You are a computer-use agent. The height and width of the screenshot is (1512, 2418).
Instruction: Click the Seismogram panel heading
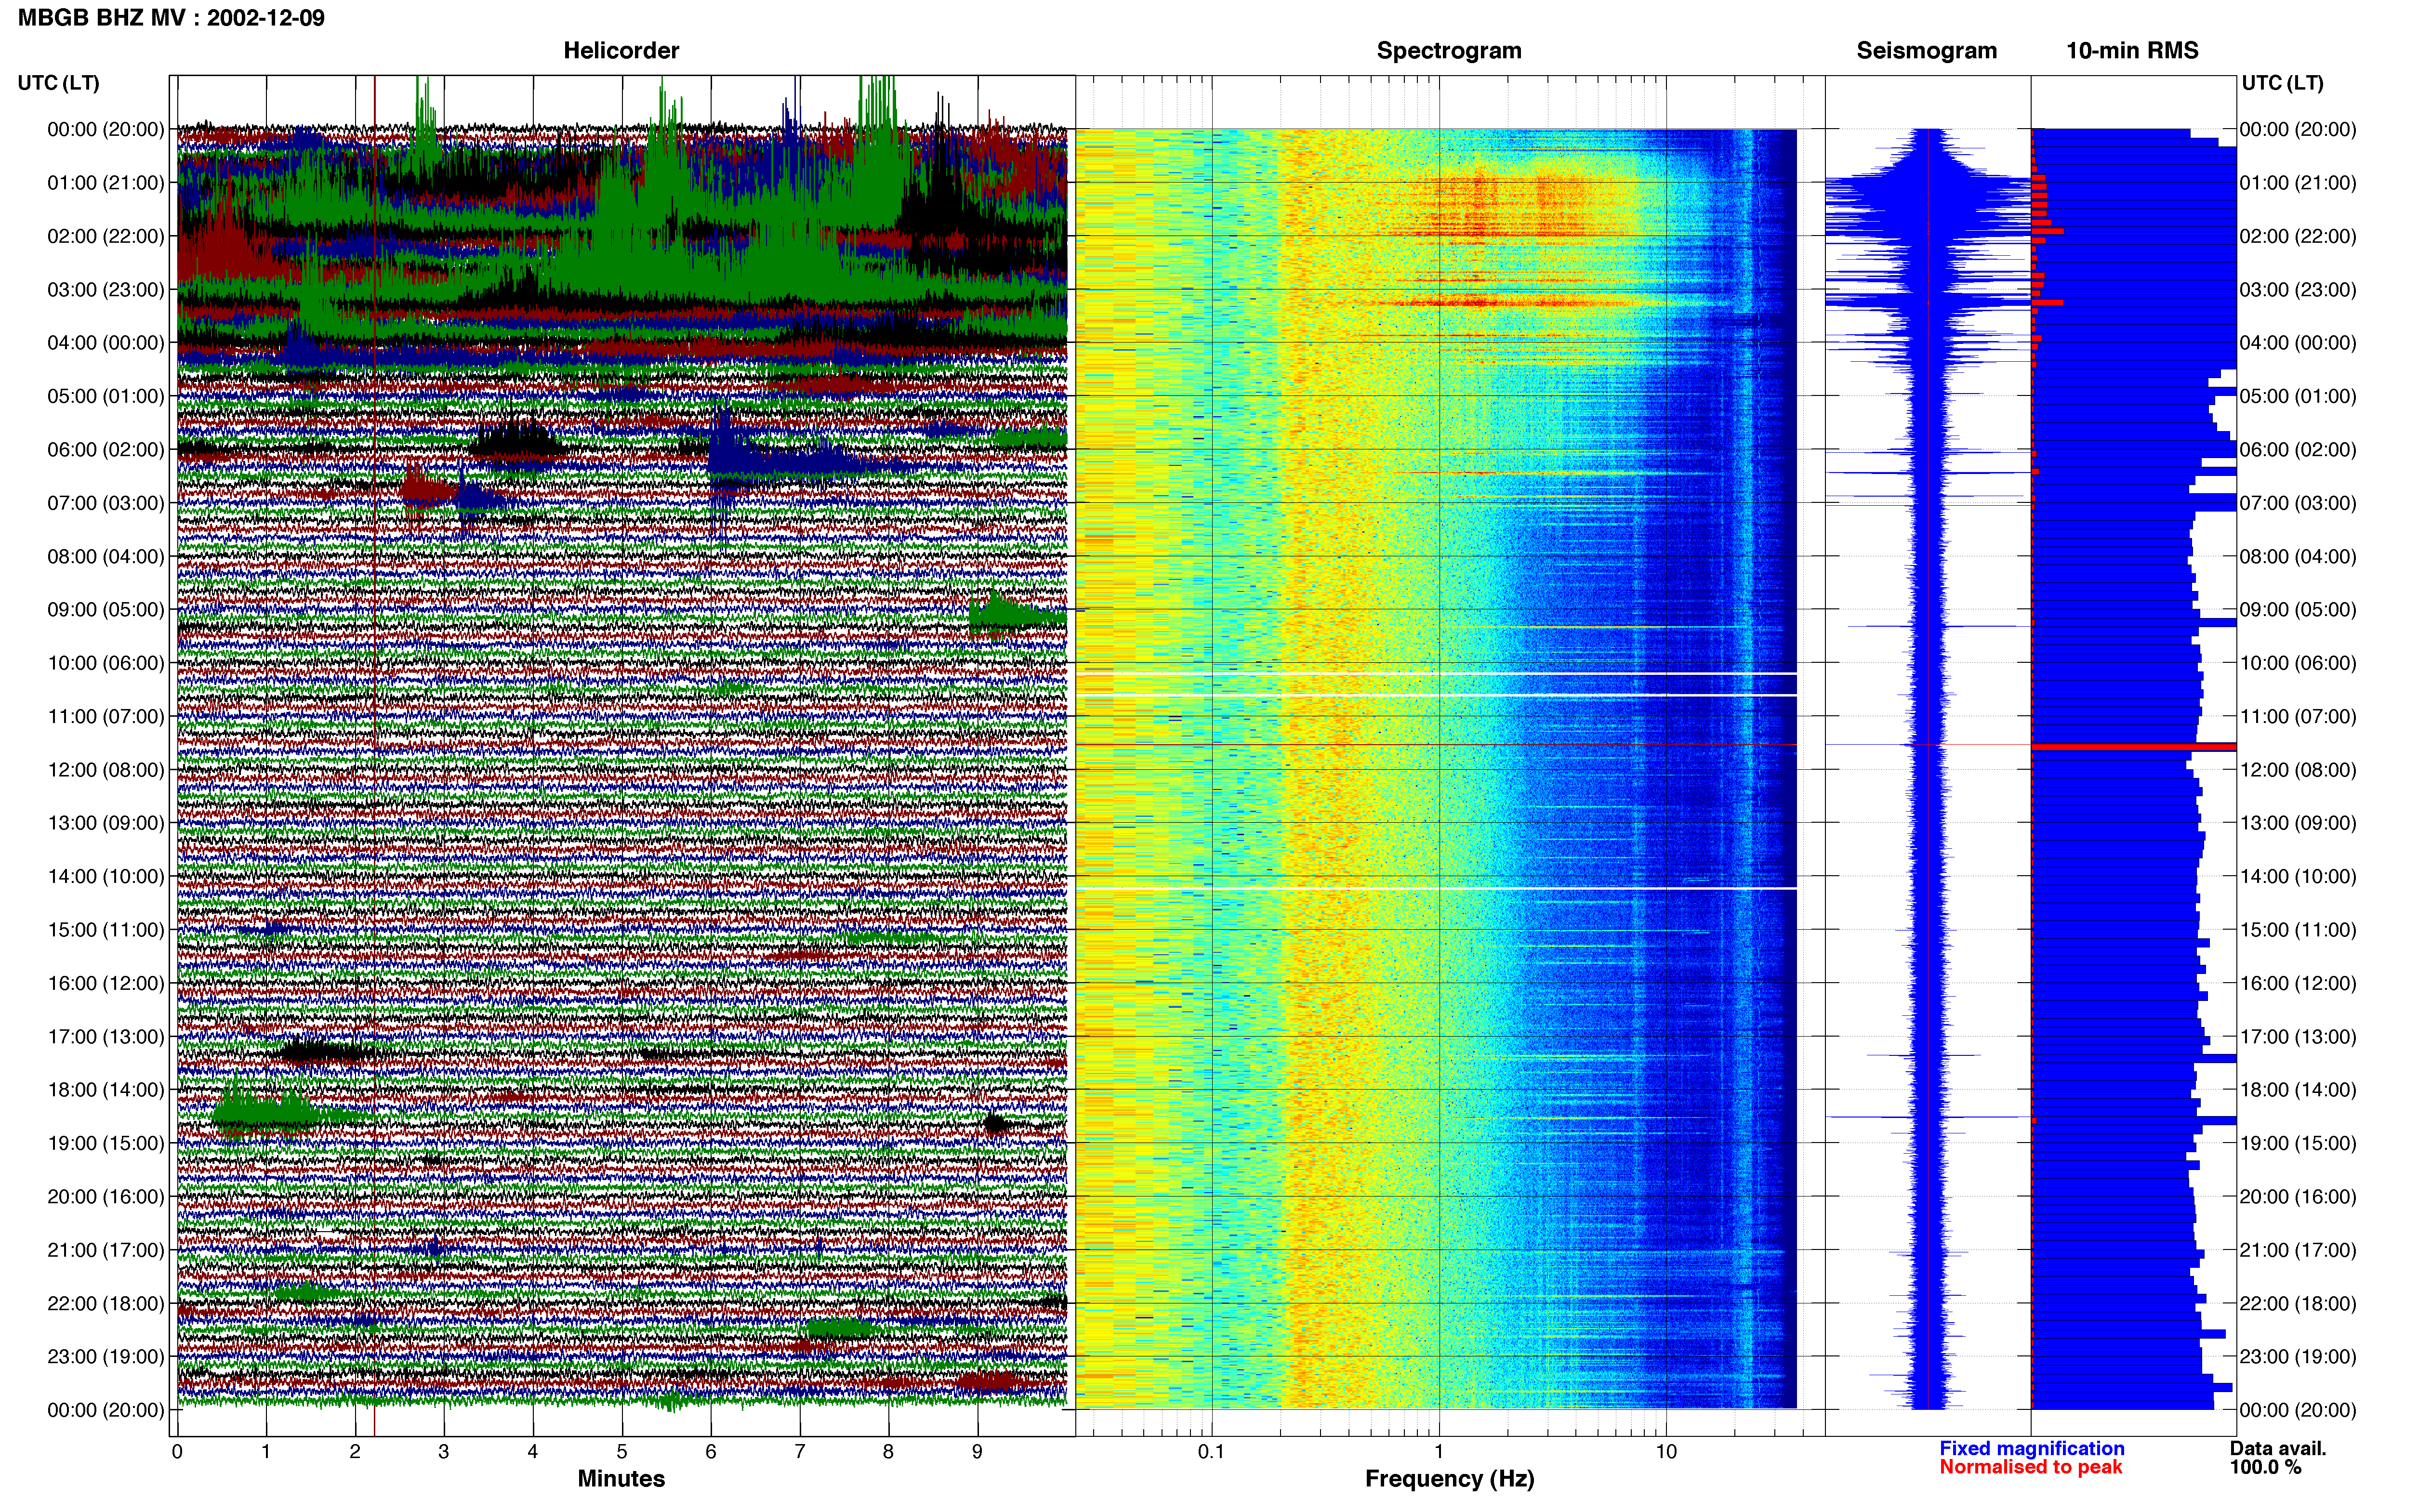pos(1926,51)
